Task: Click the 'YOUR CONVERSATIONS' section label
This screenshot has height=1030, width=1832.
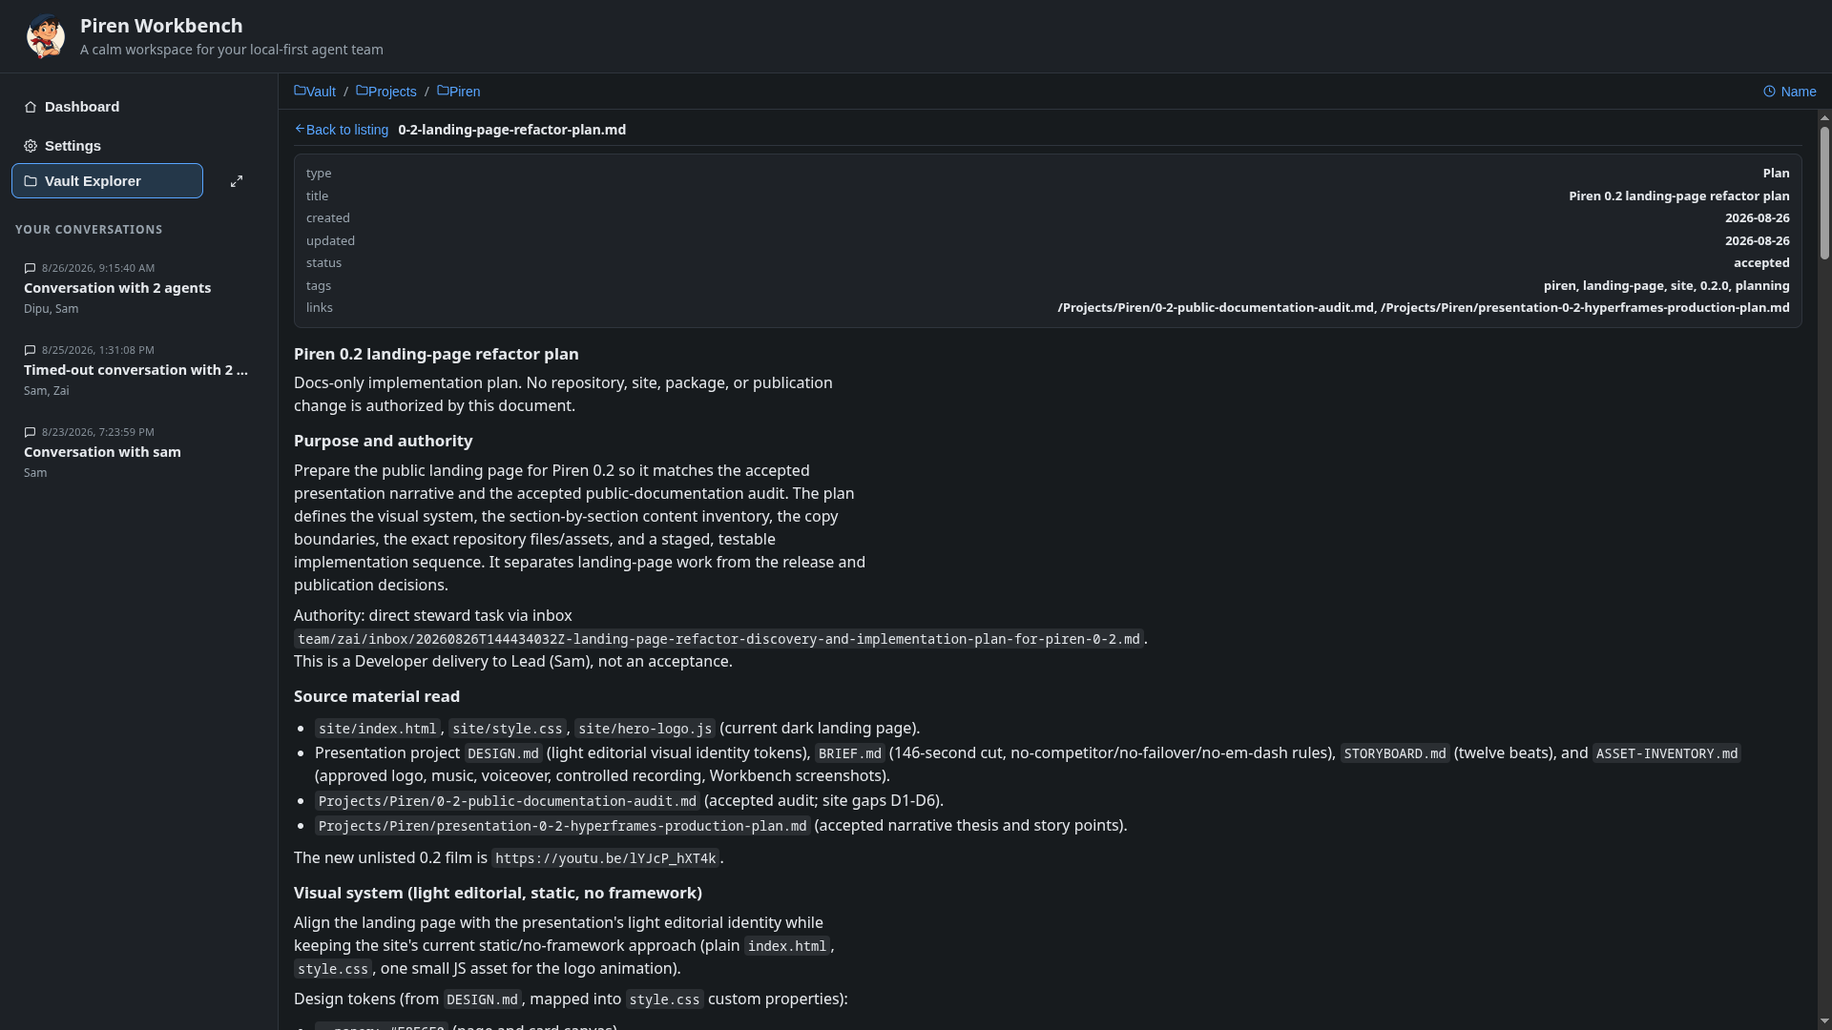Action: [x=89, y=230]
